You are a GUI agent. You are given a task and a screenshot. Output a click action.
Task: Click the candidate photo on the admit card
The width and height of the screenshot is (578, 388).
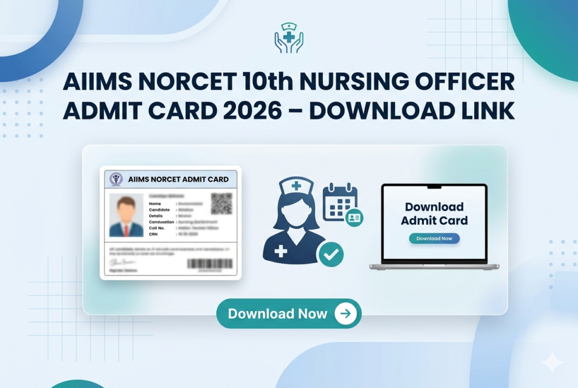coord(126,216)
